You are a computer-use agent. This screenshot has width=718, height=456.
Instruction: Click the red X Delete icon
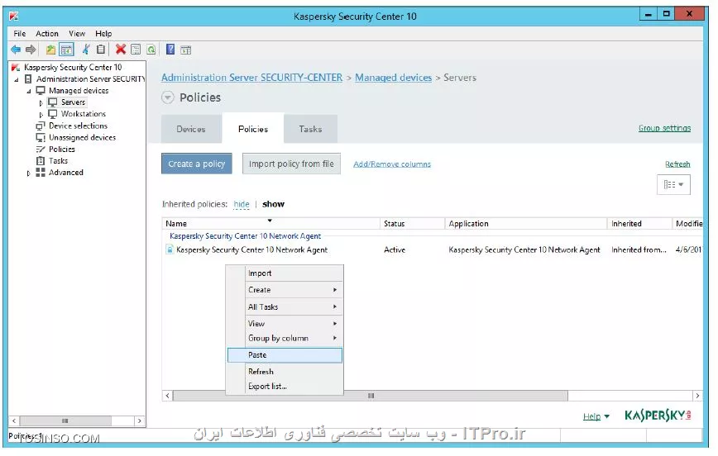click(121, 50)
